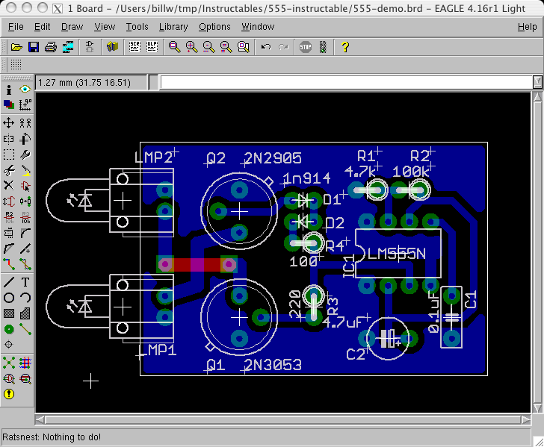
Task: Open the Library menu
Action: point(173,27)
